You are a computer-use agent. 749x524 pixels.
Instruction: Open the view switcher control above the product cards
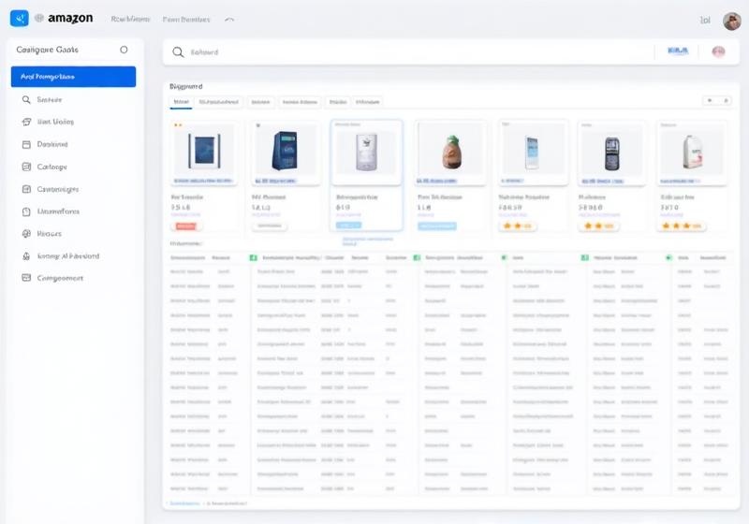point(716,100)
